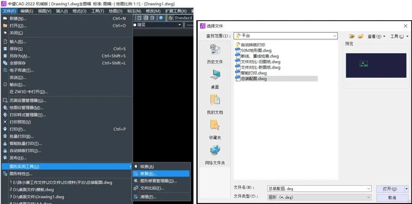Screen dimensions: 412x204
Task: Click the 发布(H) publish icon
Action: 5,158
